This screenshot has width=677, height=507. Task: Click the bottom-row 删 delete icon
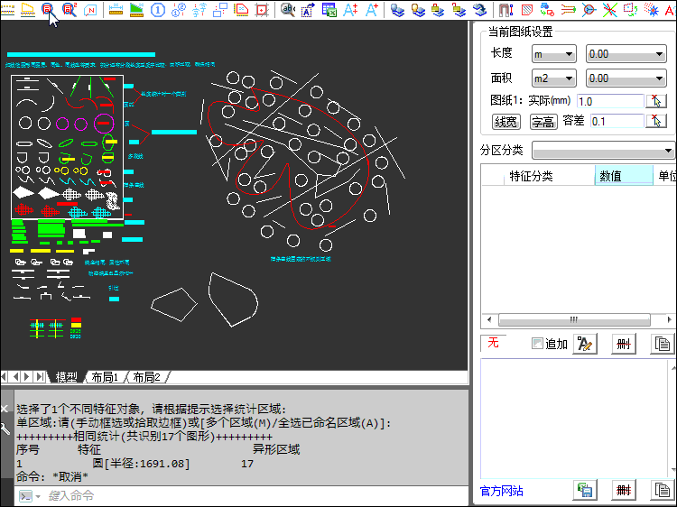(x=623, y=490)
